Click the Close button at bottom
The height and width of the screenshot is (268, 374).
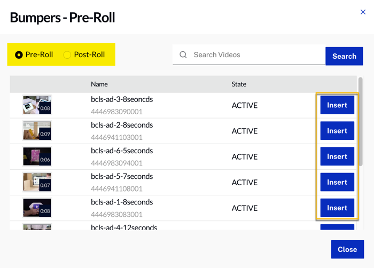click(x=347, y=249)
